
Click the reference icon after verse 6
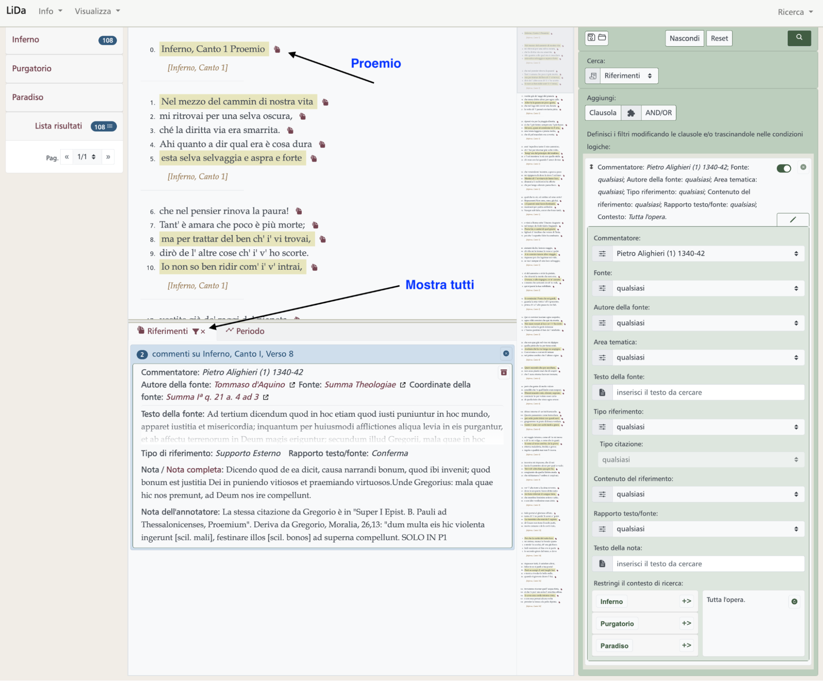click(x=299, y=211)
